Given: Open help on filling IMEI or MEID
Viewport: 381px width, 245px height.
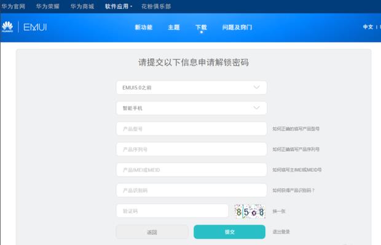Looking at the screenshot, I should pyautogui.click(x=297, y=169).
